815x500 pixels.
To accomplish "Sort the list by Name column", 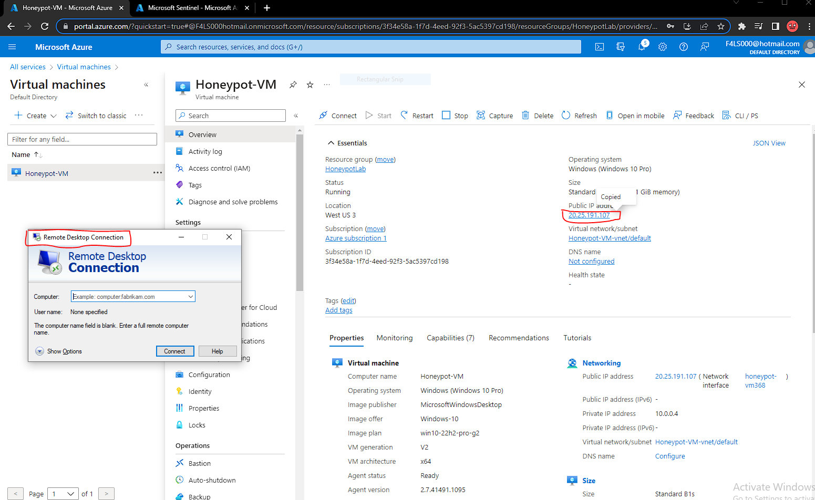I will 27,154.
